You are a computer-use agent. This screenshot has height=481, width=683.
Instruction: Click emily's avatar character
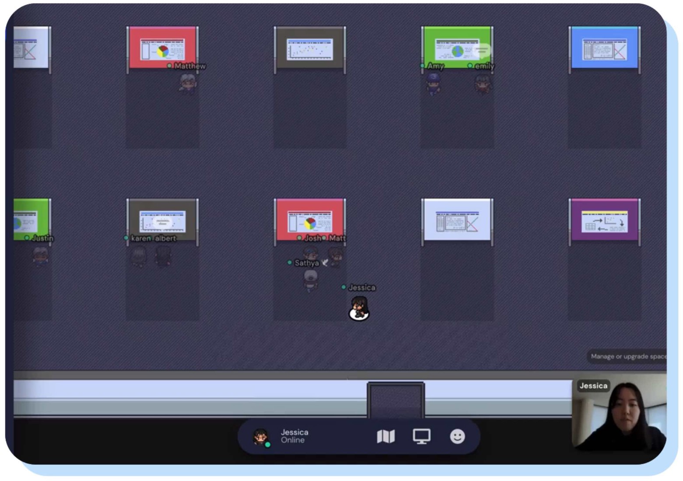pyautogui.click(x=482, y=84)
